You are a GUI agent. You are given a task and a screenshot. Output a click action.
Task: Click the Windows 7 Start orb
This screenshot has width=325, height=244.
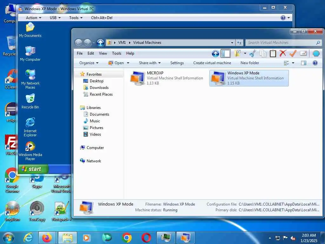tap(9, 238)
